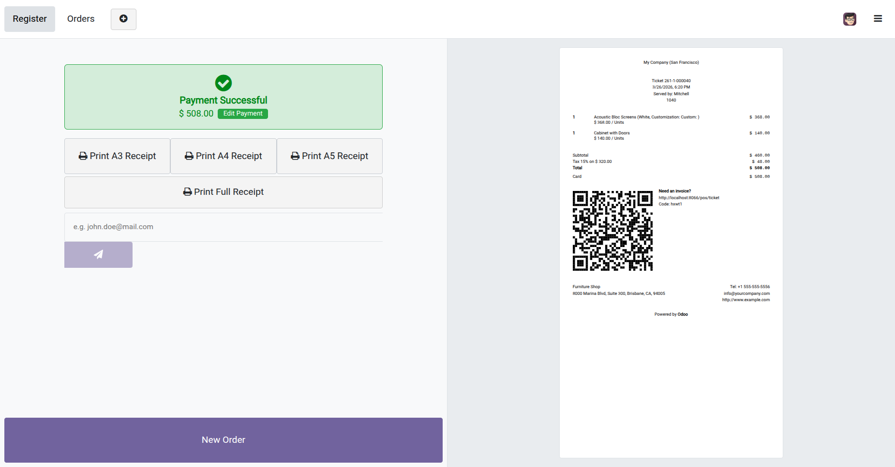Click printer icon on A4 Receipt
The image size is (895, 467).
pos(189,156)
